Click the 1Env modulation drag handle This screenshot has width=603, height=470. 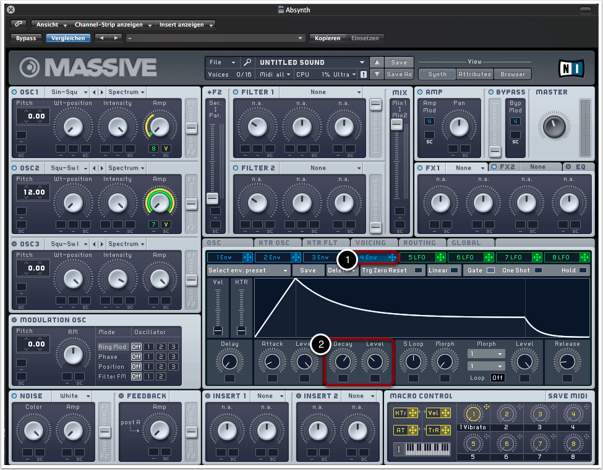coord(247,257)
